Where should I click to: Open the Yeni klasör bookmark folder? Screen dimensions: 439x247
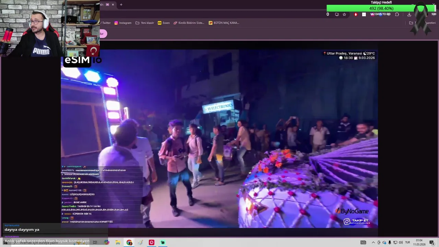pyautogui.click(x=145, y=23)
